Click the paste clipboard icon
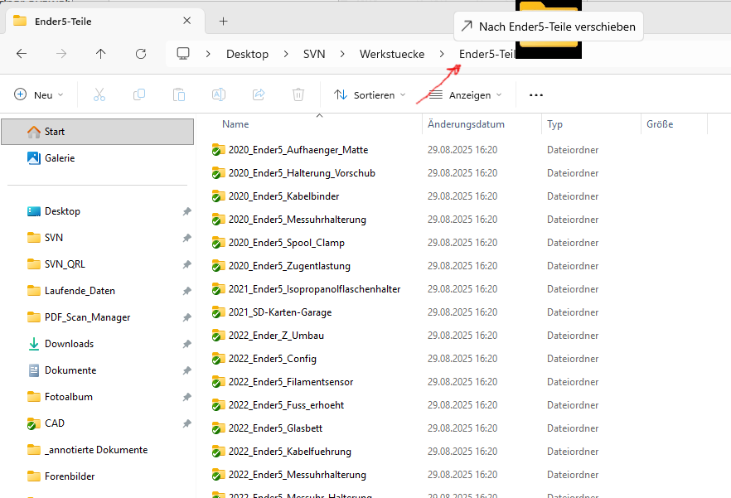731x498 pixels. click(179, 95)
